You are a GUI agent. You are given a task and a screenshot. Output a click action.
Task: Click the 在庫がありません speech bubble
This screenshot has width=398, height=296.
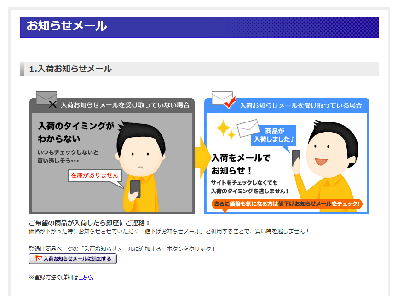click(95, 175)
